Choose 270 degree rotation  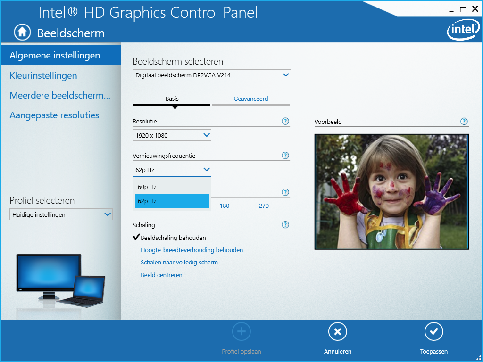point(264,206)
